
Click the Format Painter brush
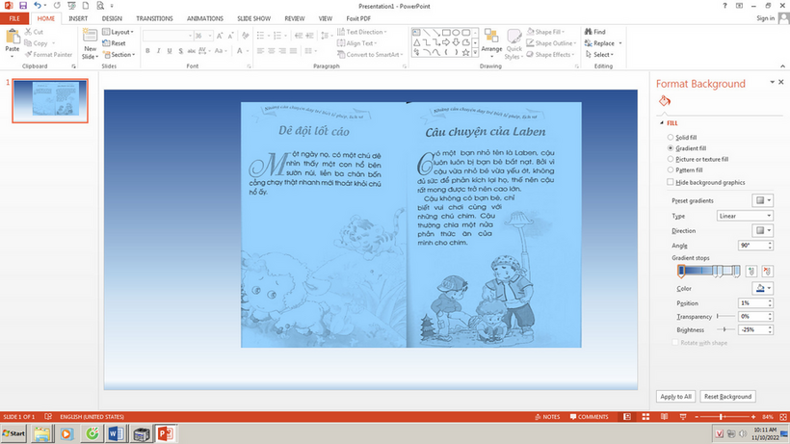pos(48,54)
